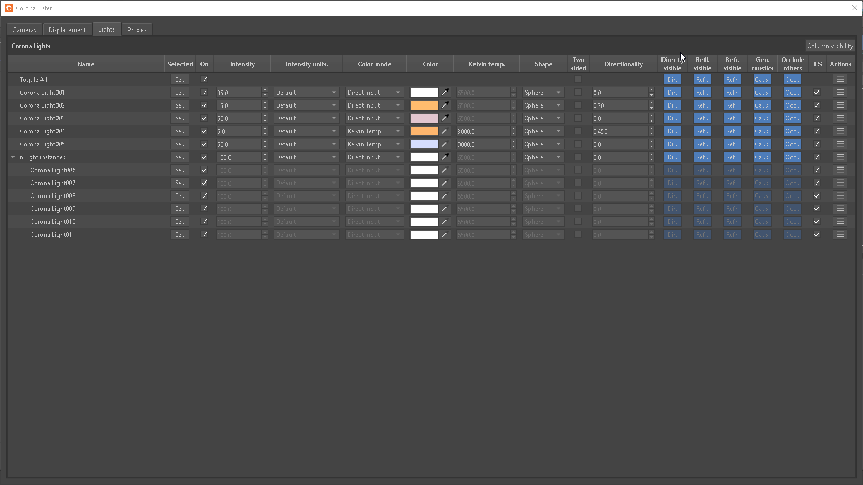This screenshot has width=863, height=485.
Task: Open the actions menu for Corona Light006
Action: pyautogui.click(x=840, y=170)
